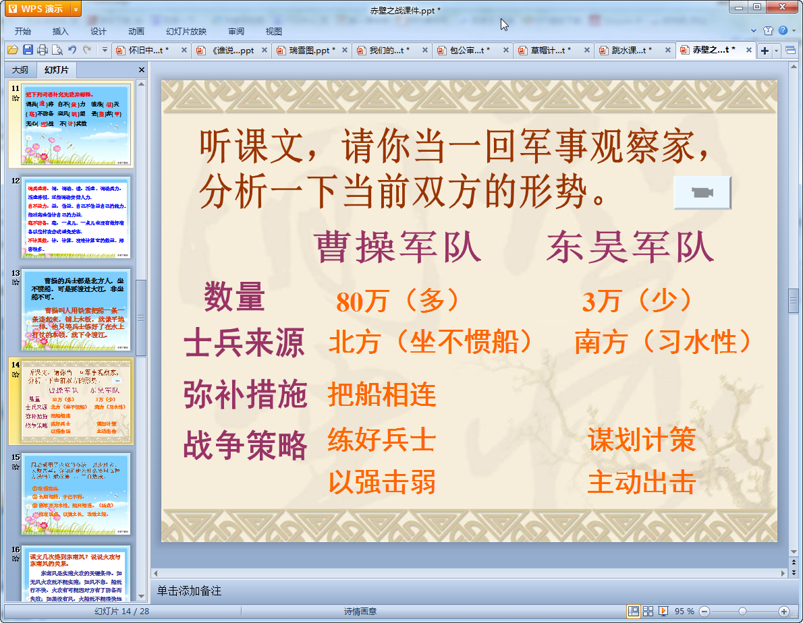Screen dimensions: 803x623
Task: Expand the dropdown arrow beside WPS 演示
Action: [76, 9]
